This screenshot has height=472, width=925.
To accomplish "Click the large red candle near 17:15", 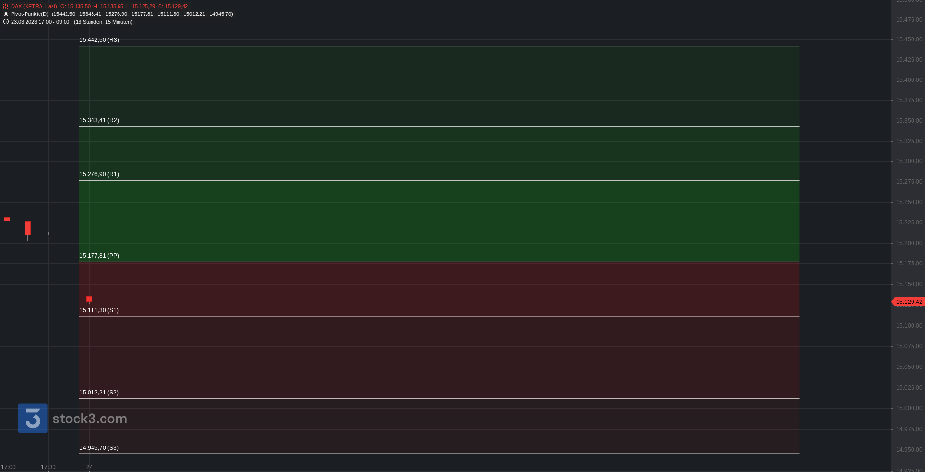I will 27,228.
